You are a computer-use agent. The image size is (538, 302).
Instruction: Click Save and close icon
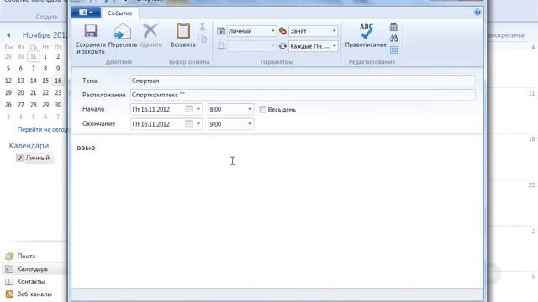click(90, 32)
